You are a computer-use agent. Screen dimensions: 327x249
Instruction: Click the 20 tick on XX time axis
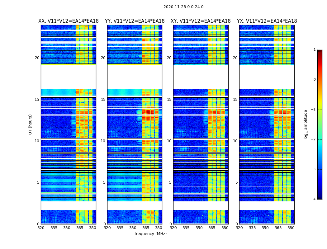pos(37,58)
